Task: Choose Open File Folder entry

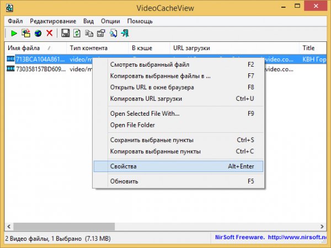Action: pos(178,125)
